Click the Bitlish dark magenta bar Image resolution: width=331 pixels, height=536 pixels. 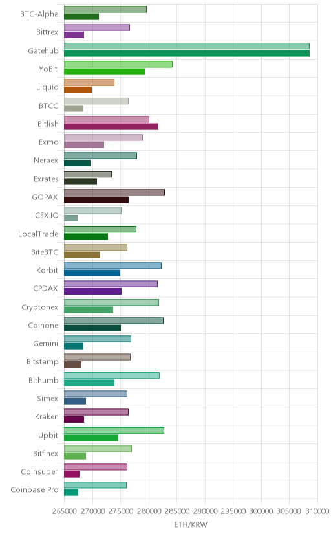(x=111, y=127)
